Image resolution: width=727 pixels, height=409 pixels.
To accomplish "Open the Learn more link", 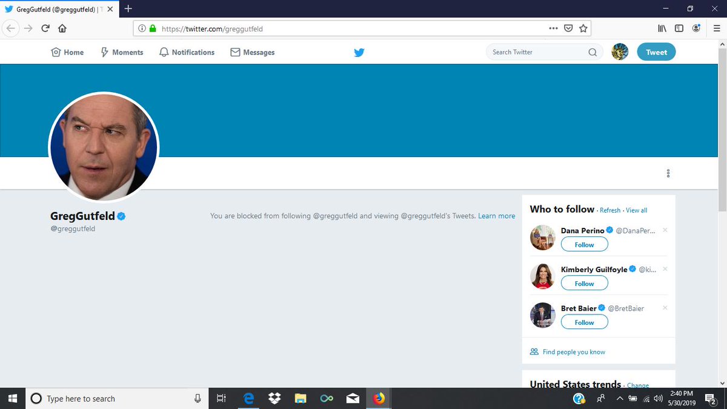I will (x=496, y=216).
